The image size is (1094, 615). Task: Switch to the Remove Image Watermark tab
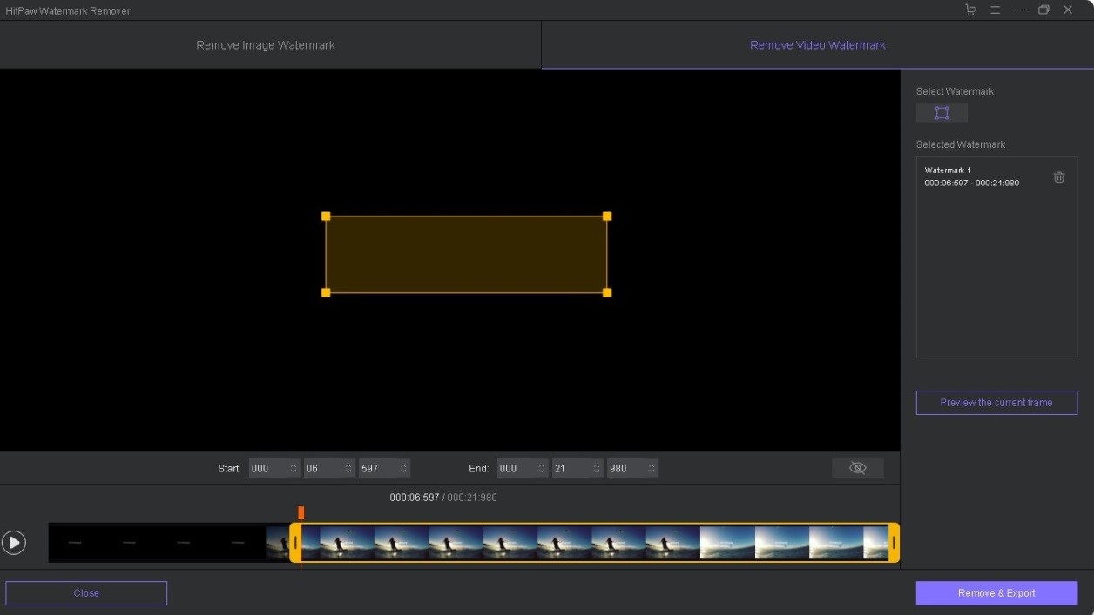pos(265,44)
